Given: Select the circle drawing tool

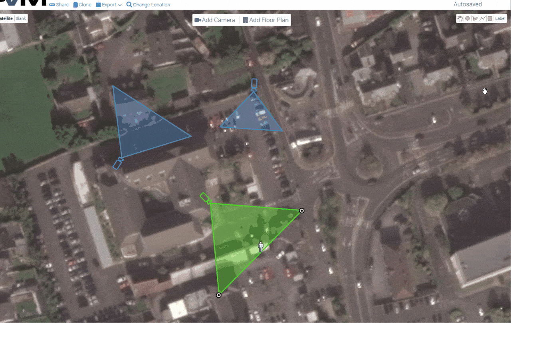Looking at the screenshot, I should tap(468, 18).
